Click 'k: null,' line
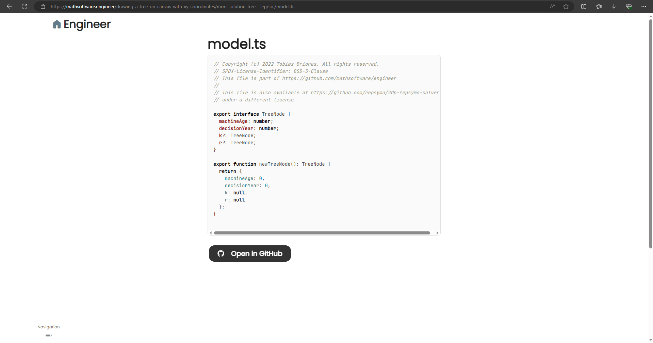This screenshot has height=343, width=653. click(236, 193)
